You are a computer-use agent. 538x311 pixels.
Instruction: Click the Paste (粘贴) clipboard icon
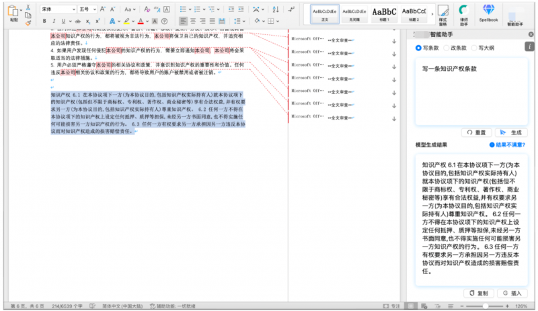pos(13,11)
